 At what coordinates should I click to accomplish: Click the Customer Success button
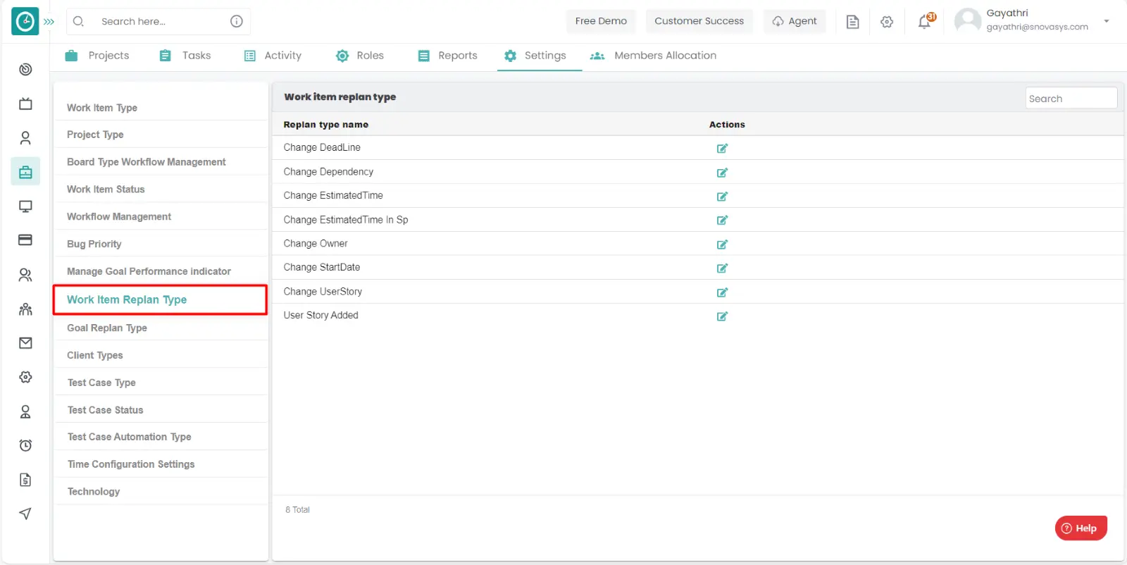(x=699, y=21)
